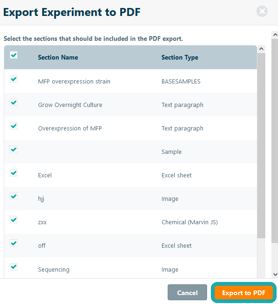The height and width of the screenshot is (304, 278).
Task: Click the outer dialog scroll-down arrow
Action: [275, 274]
